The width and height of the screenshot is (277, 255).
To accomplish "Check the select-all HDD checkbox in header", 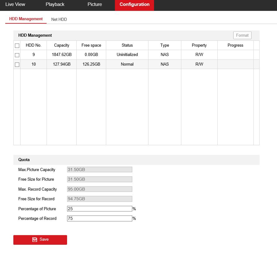I will coord(17,46).
